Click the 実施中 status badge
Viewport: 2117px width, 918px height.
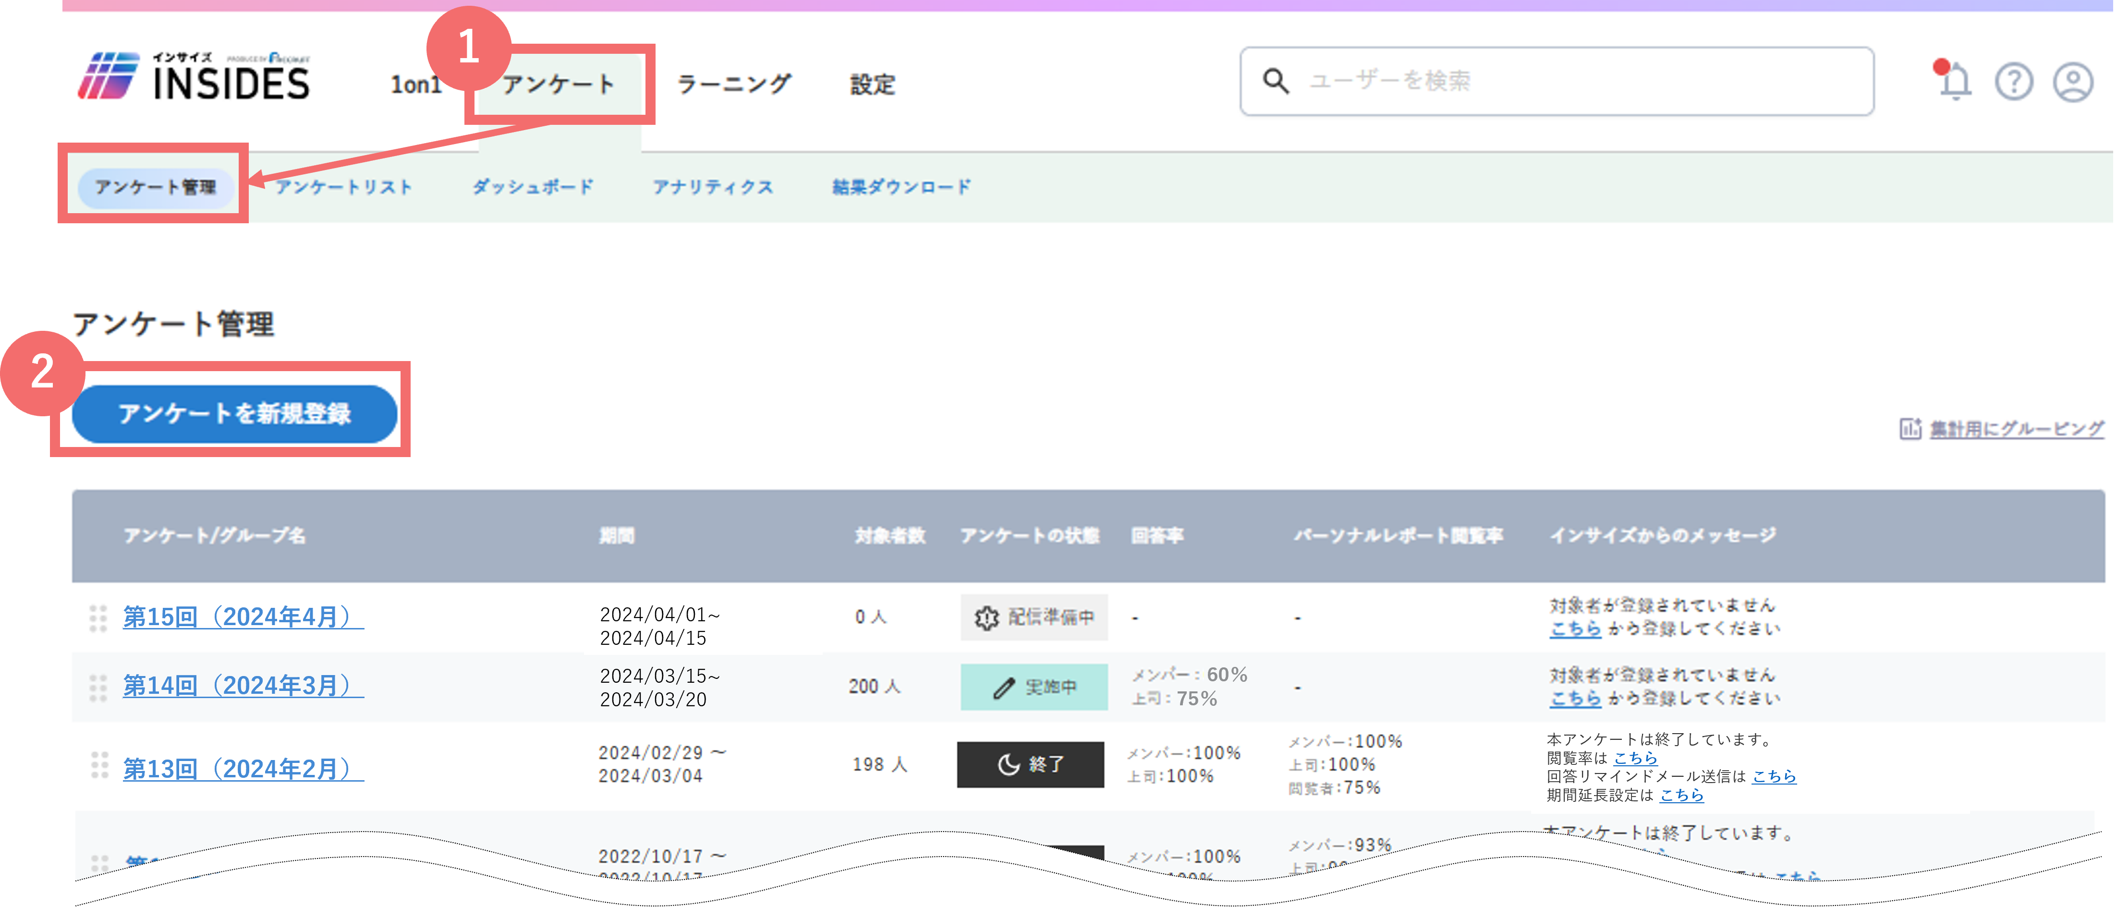tap(1034, 687)
